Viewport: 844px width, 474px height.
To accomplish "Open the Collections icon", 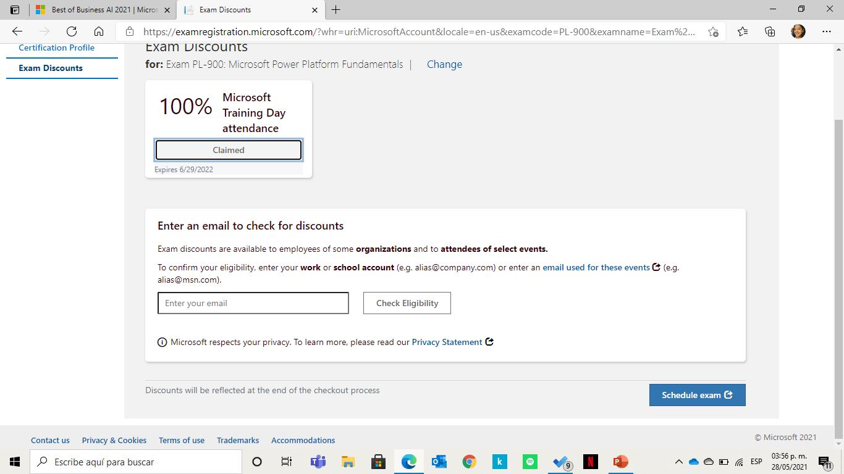I will point(770,31).
